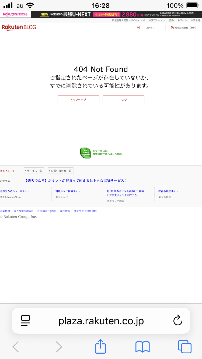Go back with the Safari back arrow
Image resolution: width=202 pixels, height=359 pixels.
point(16,347)
